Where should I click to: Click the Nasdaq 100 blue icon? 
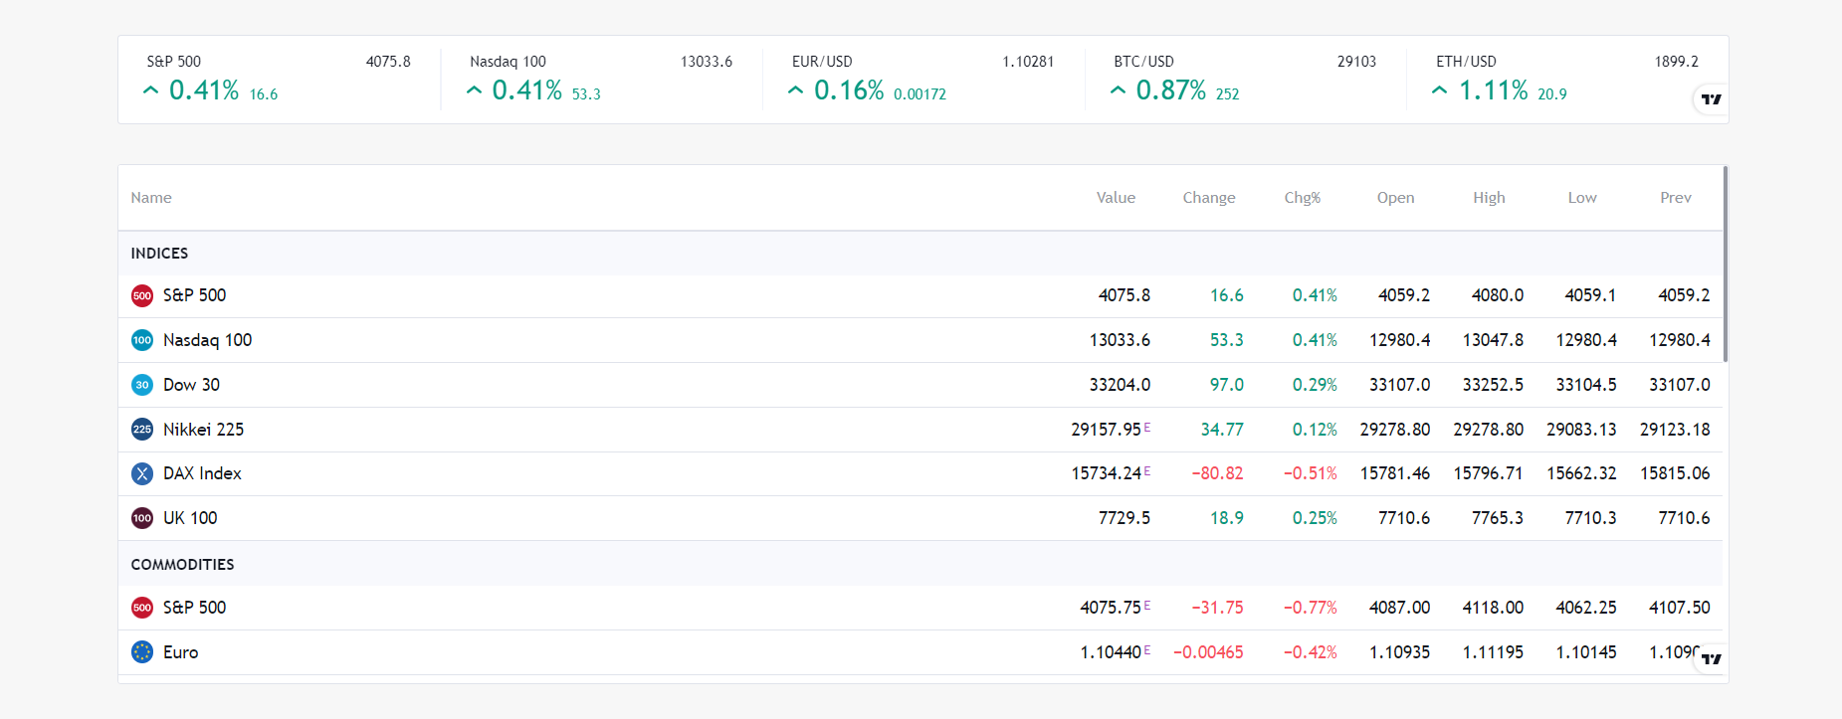142,340
